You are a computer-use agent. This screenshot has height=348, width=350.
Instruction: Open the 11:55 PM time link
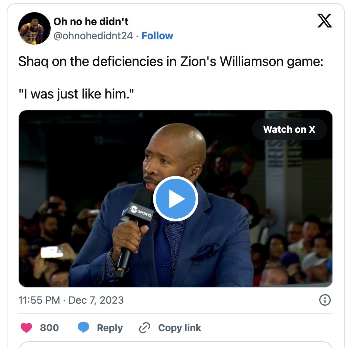[39, 300]
